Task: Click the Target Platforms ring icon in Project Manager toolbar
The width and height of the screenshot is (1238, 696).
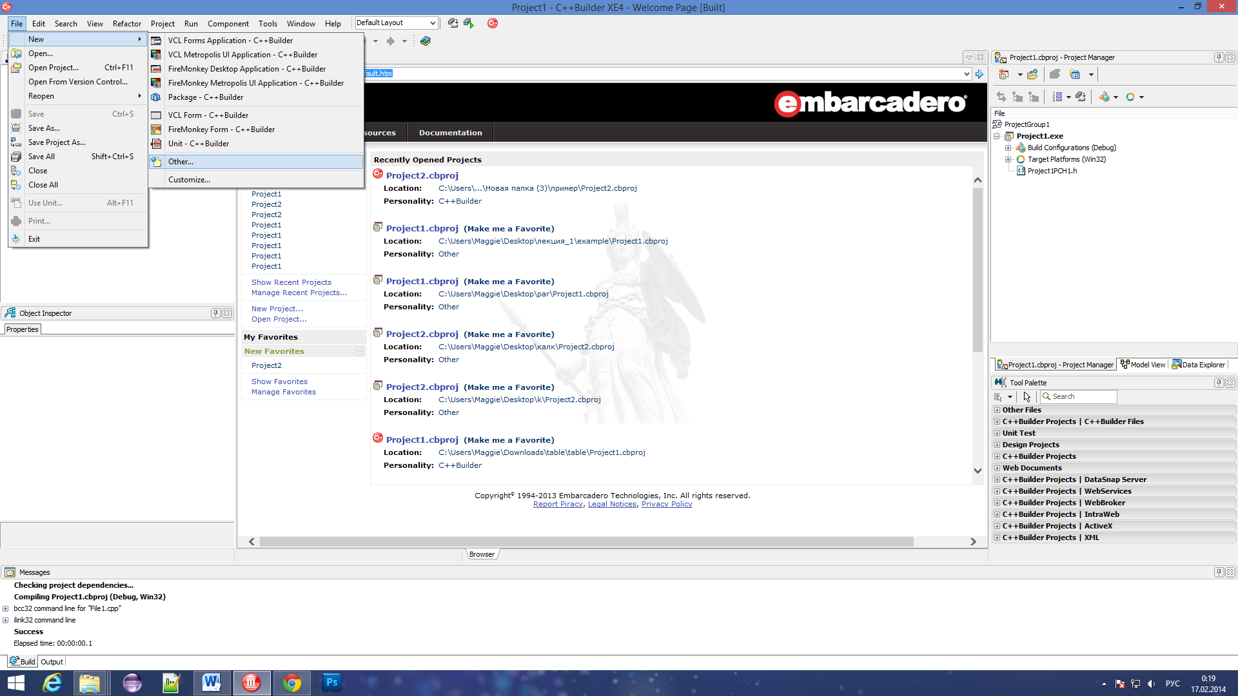Action: 1130,97
